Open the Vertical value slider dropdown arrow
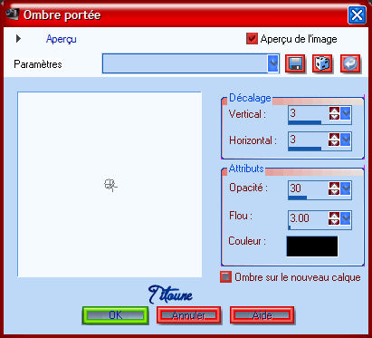Screen dimensions: 372x338 pyautogui.click(x=346, y=113)
